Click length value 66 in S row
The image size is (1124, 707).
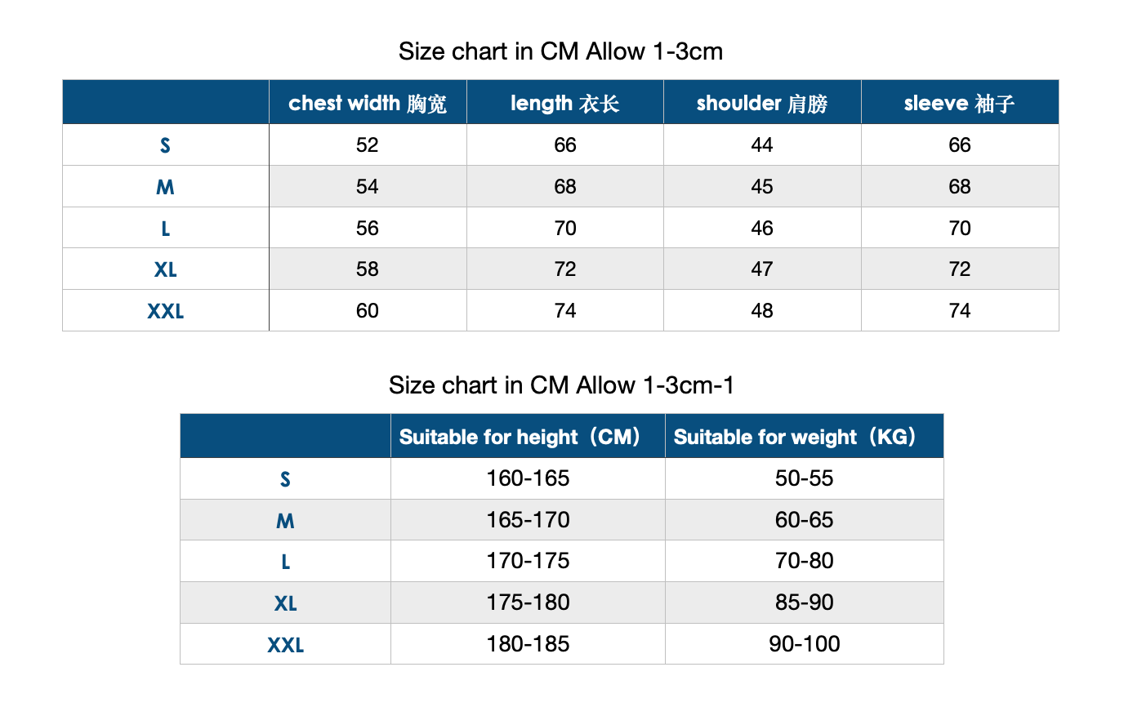pos(565,145)
